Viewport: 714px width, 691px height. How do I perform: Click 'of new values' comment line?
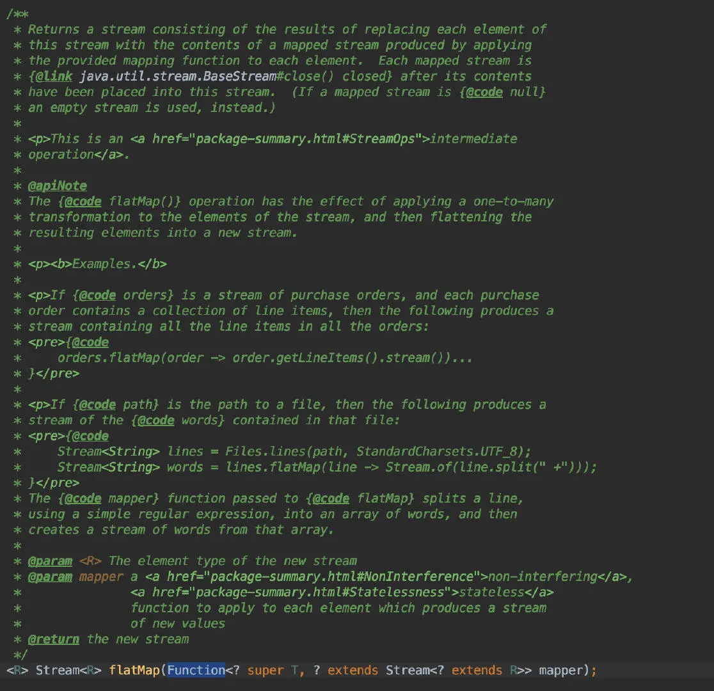(178, 623)
